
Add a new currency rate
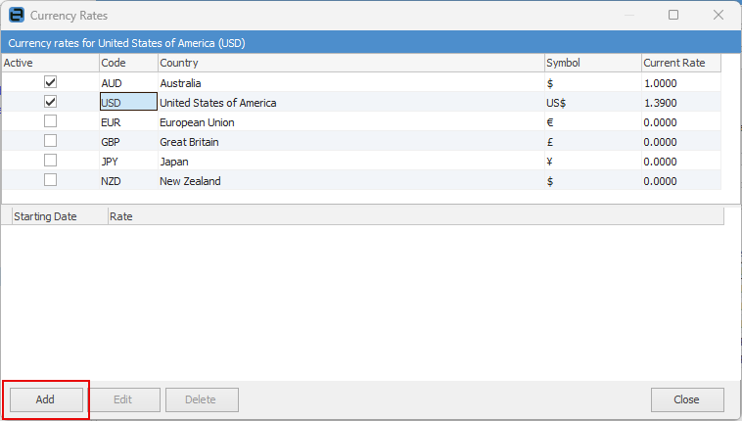tap(46, 399)
